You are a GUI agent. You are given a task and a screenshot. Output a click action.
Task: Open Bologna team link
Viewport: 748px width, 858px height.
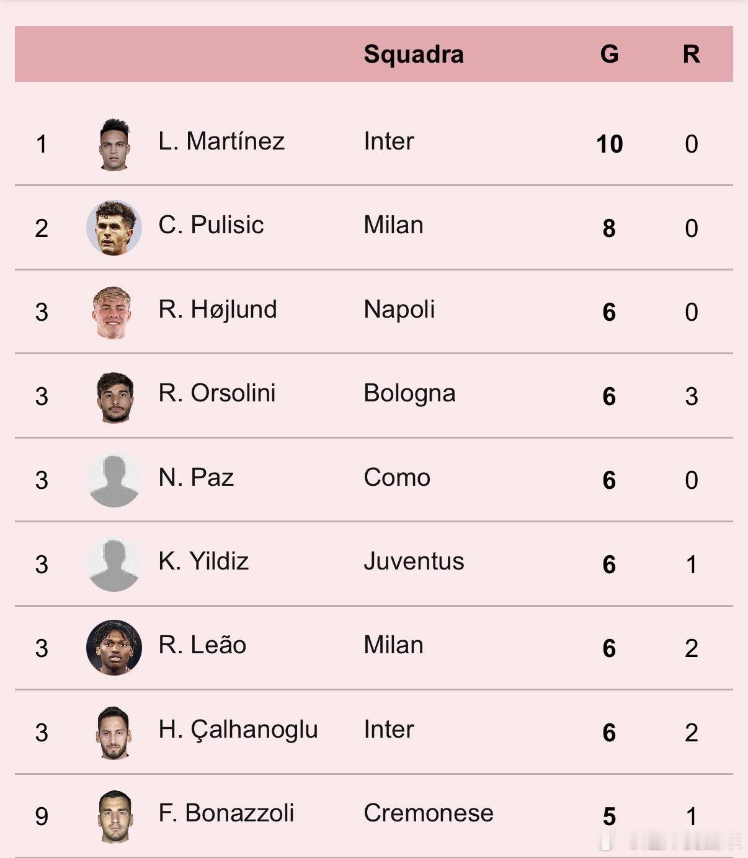[409, 393]
